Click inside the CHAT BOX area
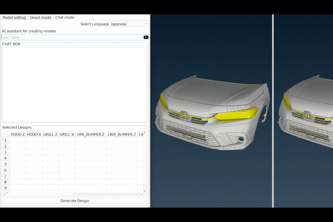Image resolution: width=333 pixels, height=222 pixels. 75,84
